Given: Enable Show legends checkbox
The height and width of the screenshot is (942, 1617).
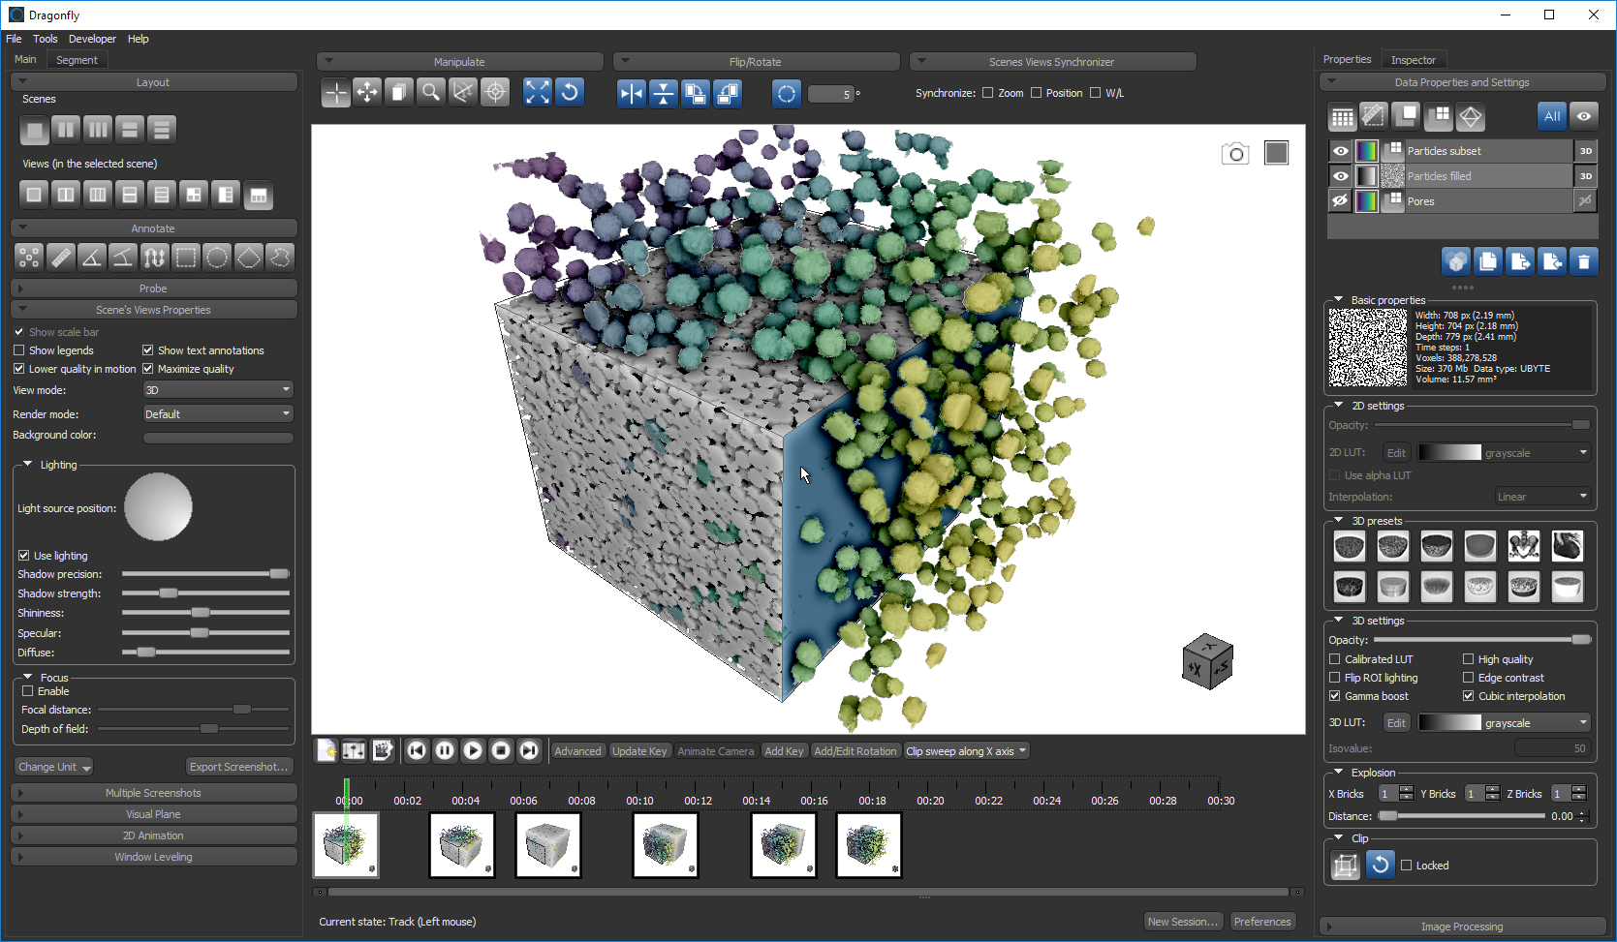Looking at the screenshot, I should coord(19,350).
